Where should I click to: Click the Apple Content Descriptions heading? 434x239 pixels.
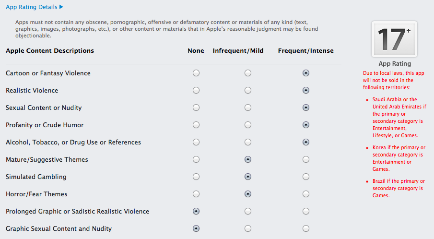coord(50,51)
